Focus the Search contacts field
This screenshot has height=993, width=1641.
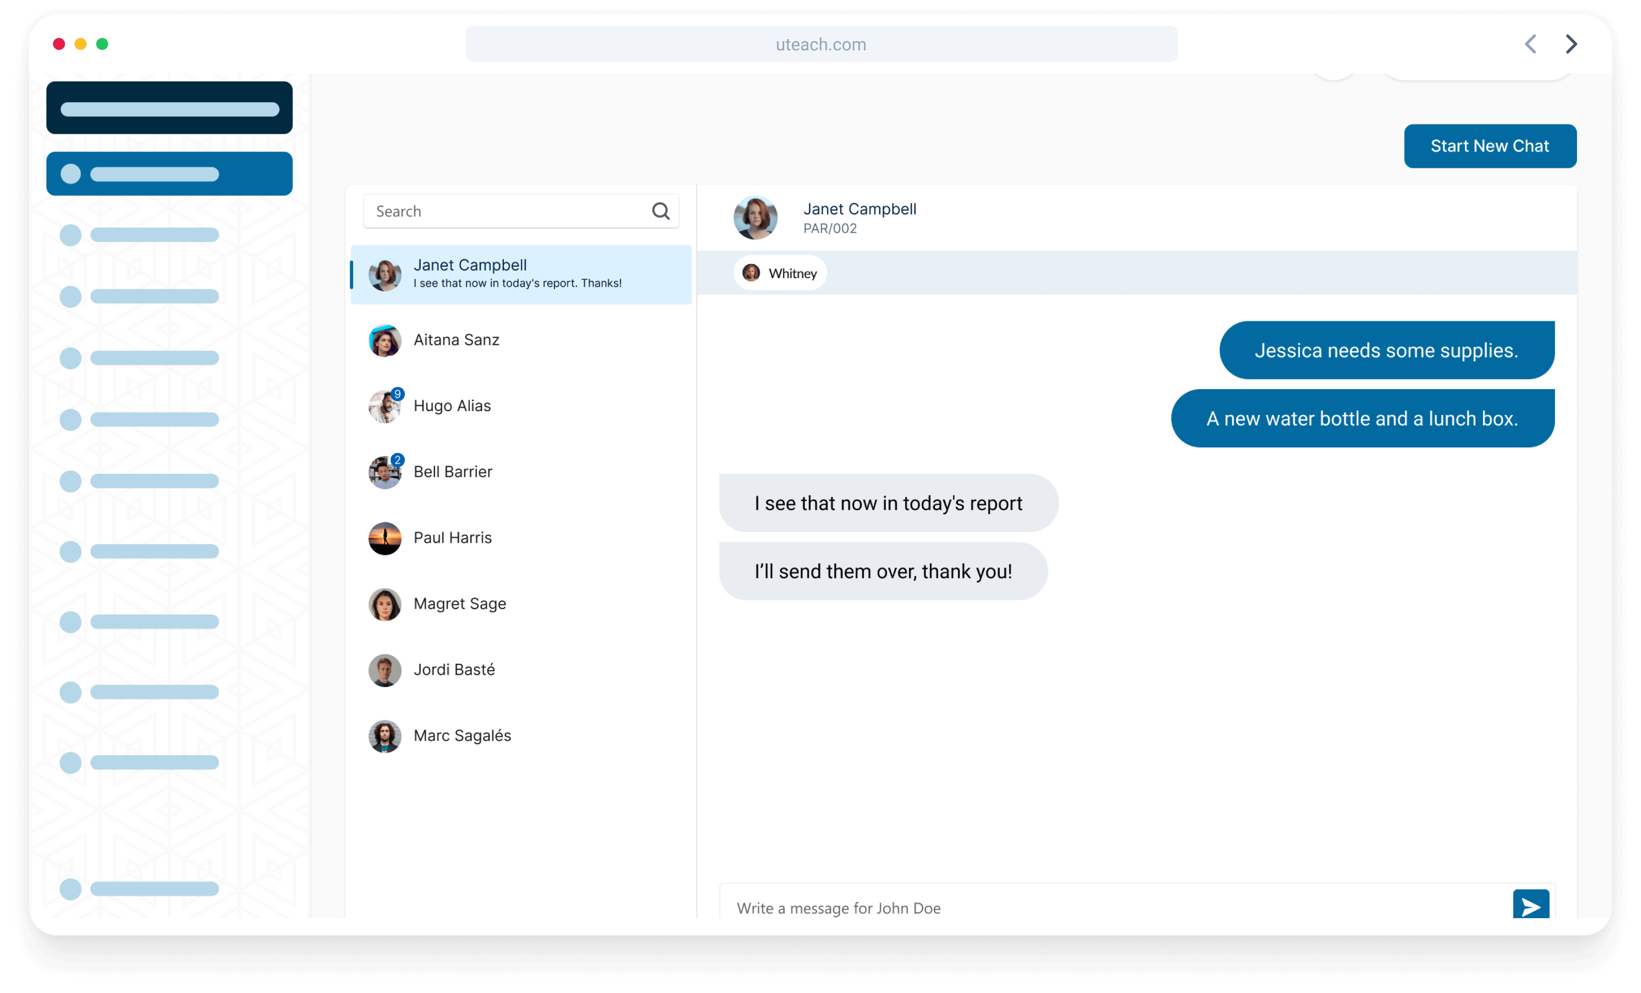(x=506, y=211)
